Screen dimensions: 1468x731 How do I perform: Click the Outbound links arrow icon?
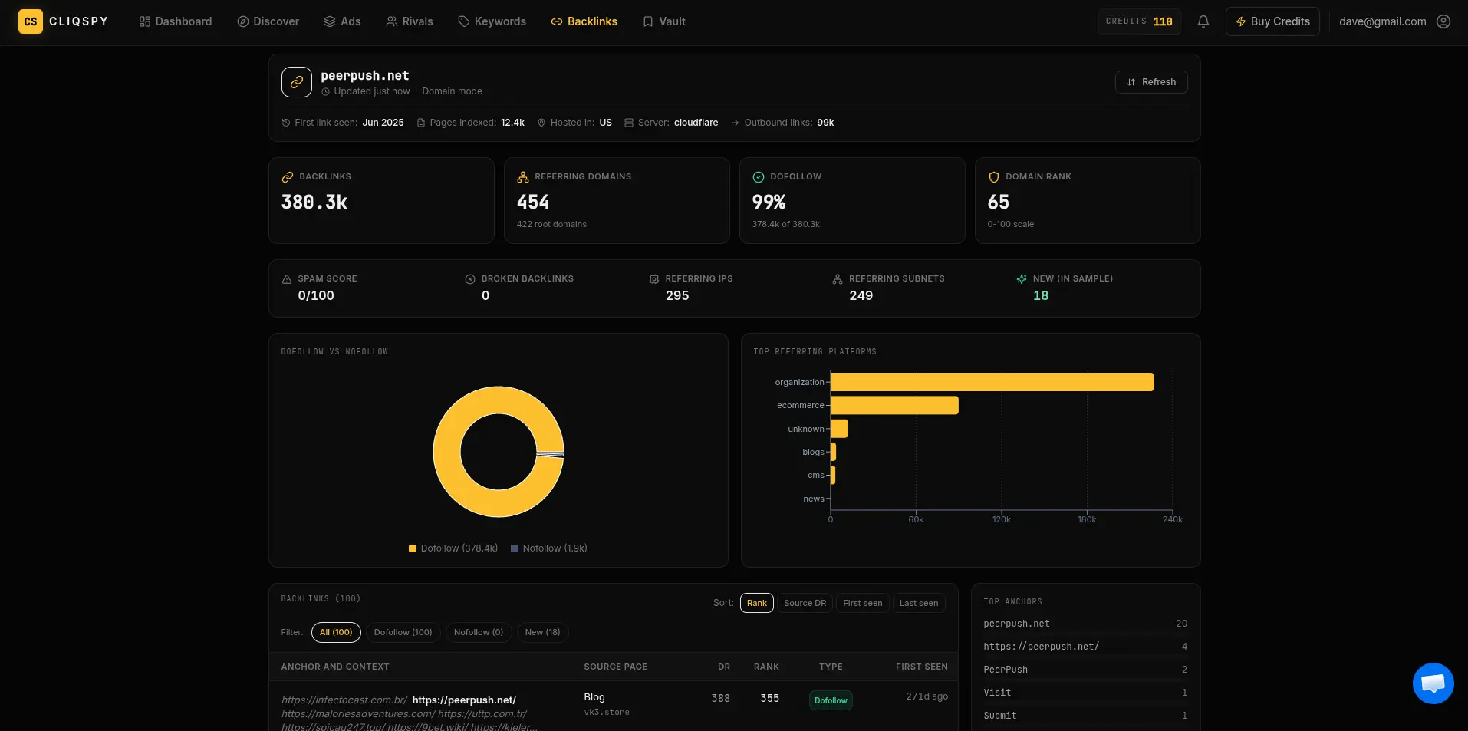[x=736, y=123]
